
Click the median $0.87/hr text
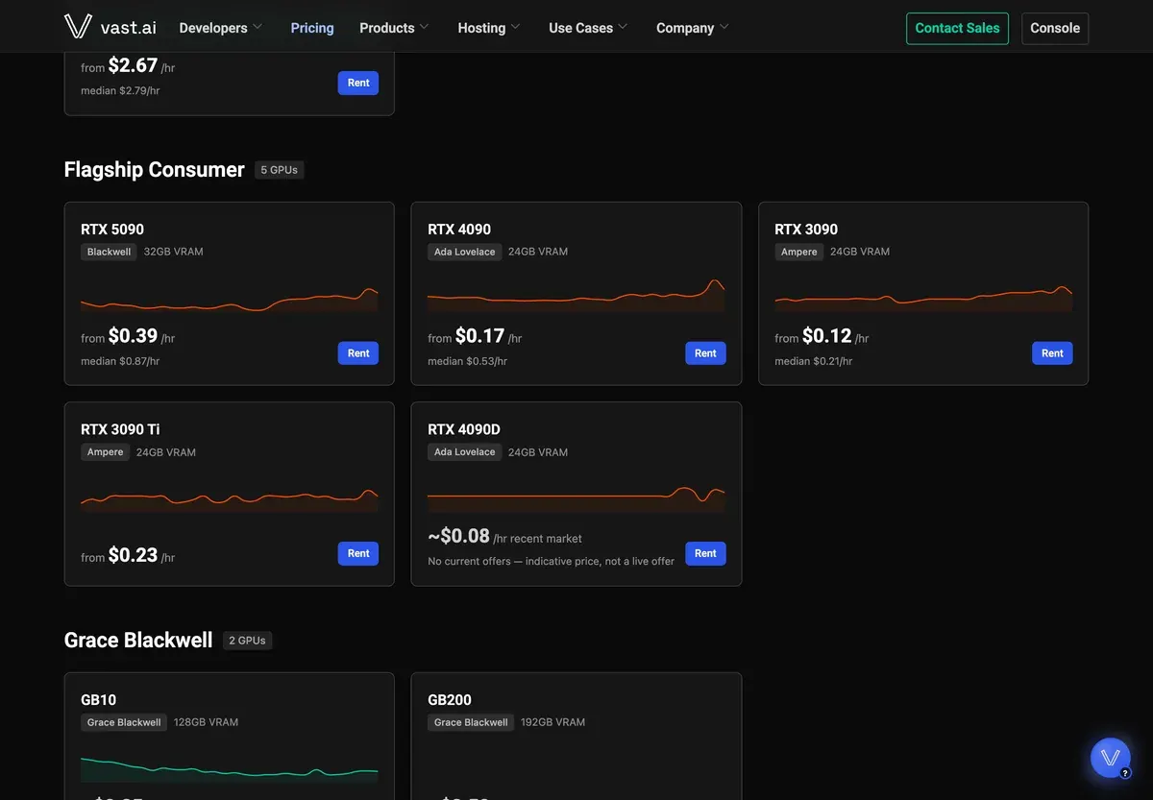[120, 361]
